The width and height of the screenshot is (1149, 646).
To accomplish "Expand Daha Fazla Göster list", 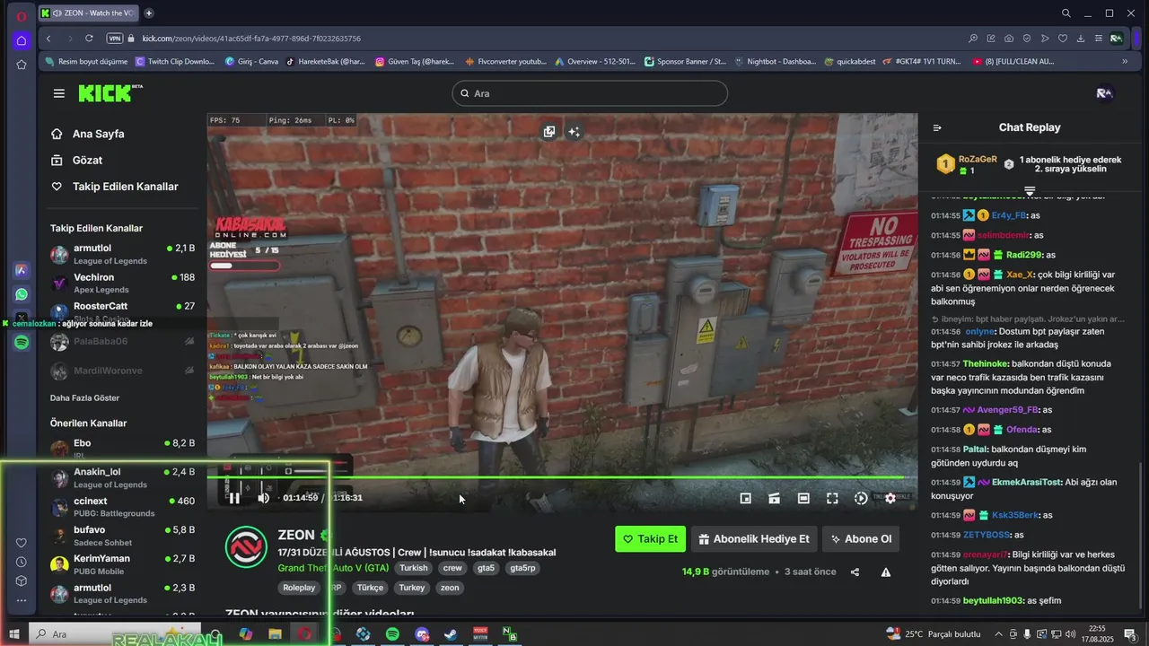I will coord(84,397).
